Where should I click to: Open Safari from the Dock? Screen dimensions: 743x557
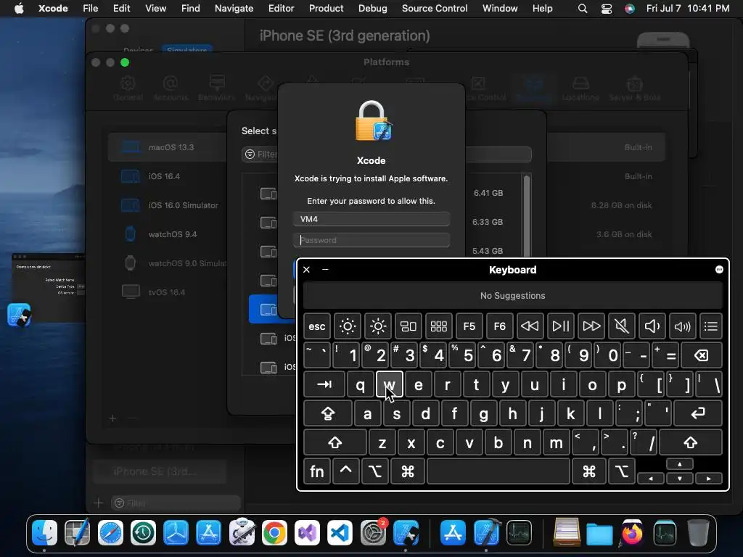(110, 533)
